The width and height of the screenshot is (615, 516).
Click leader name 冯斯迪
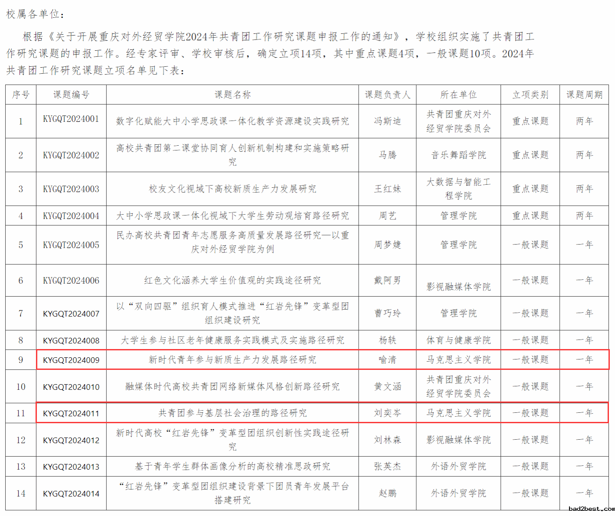pos(387,121)
